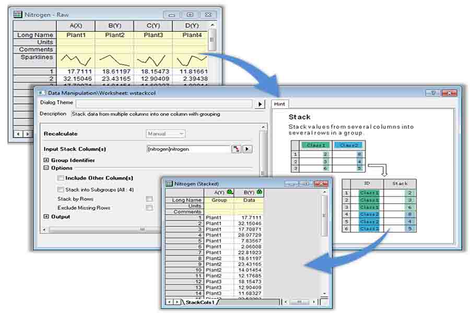Collapse the Options section
The image size is (470, 313).
[46, 168]
